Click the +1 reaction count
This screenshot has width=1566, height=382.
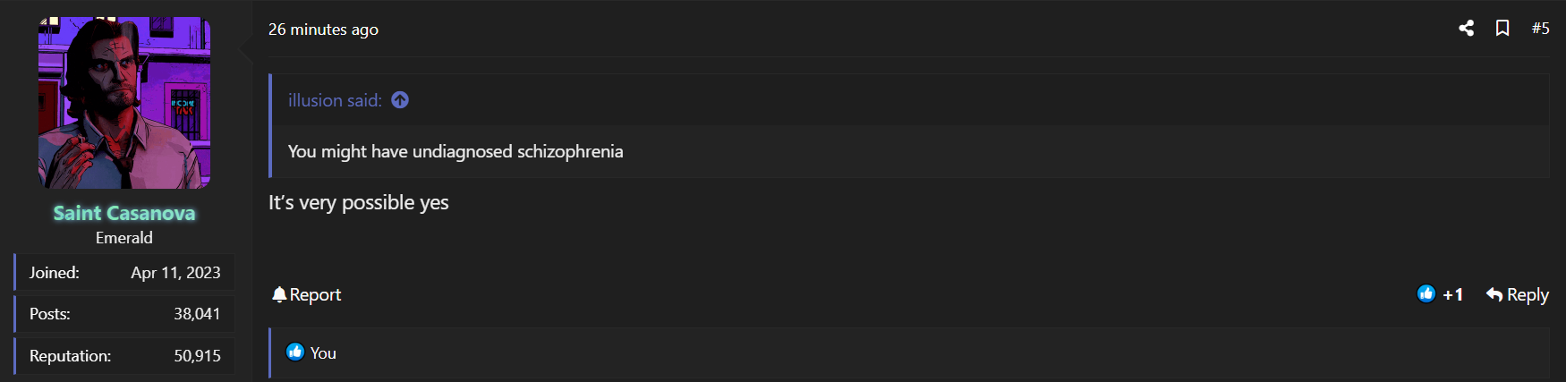click(1452, 294)
